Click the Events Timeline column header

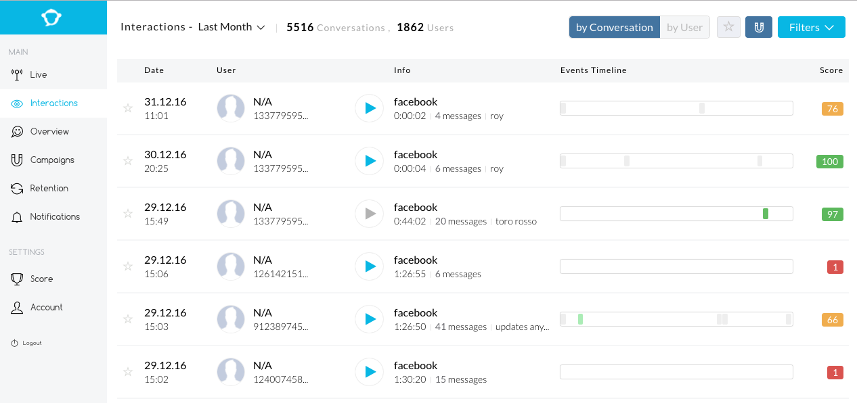click(x=594, y=70)
